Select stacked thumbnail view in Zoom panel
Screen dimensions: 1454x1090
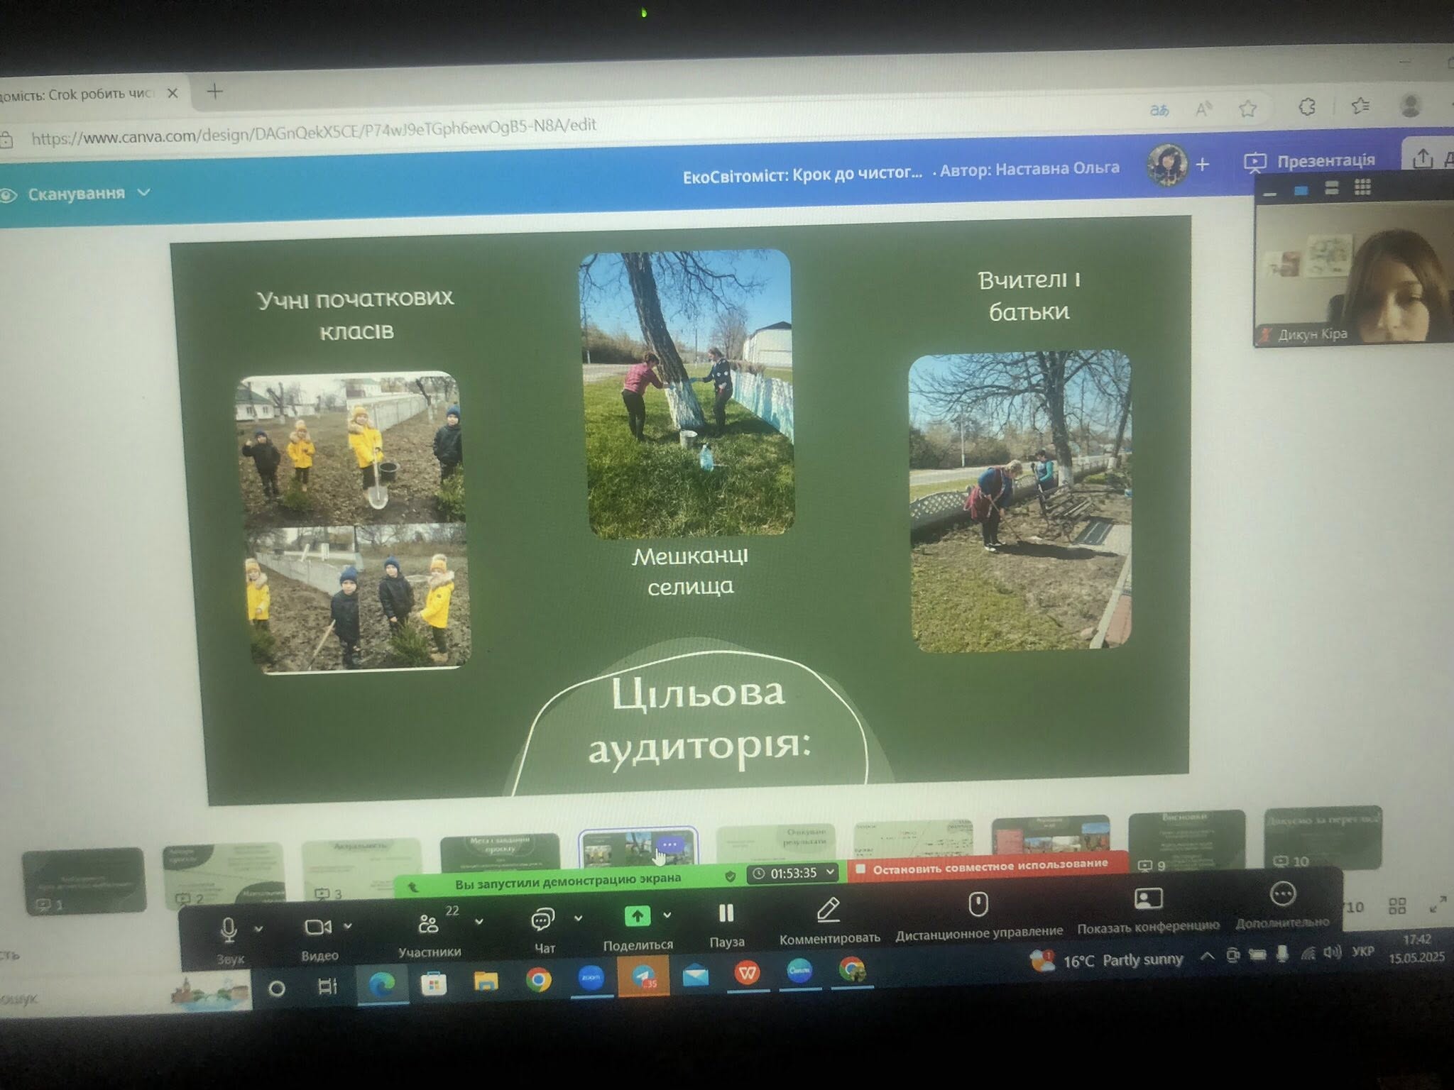(x=1332, y=188)
